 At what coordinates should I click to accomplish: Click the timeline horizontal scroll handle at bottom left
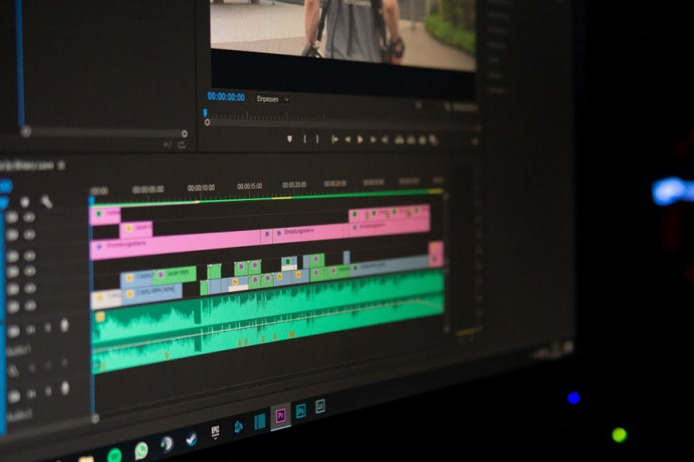[95, 418]
